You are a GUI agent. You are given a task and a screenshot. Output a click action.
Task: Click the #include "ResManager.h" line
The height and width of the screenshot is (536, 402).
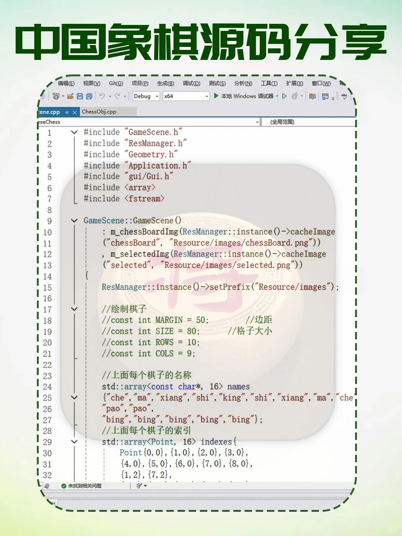coord(135,143)
